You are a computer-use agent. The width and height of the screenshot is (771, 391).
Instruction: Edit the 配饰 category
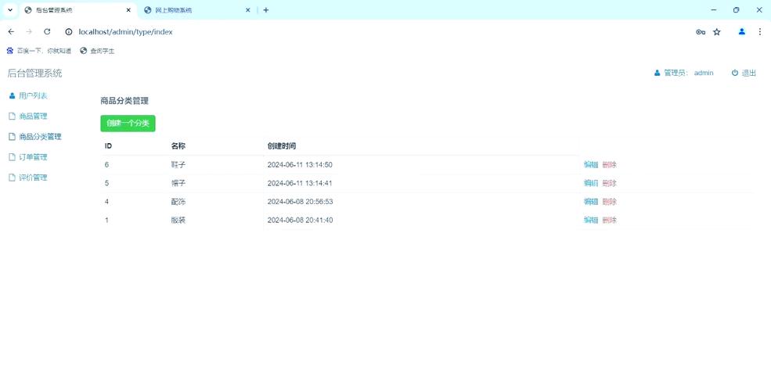coord(591,202)
